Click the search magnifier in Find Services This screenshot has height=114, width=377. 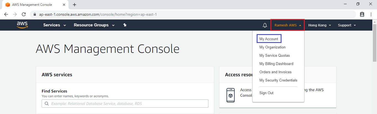[46, 104]
